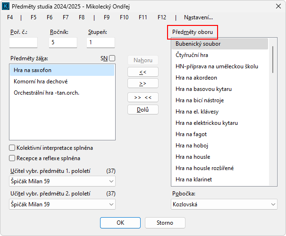Image resolution: width=286 pixels, height=236 pixels.
Task: Select F4 in the menu bar
Action: click(x=10, y=17)
